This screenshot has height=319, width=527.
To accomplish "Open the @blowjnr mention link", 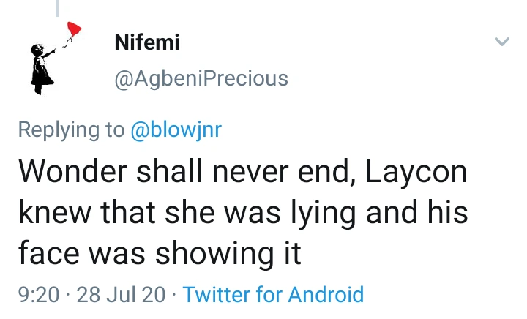I will 175,130.
